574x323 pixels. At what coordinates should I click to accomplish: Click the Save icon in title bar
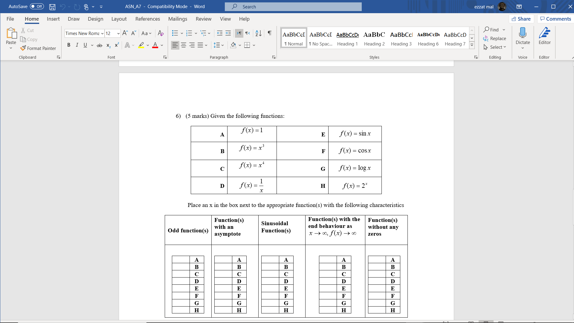tap(52, 7)
